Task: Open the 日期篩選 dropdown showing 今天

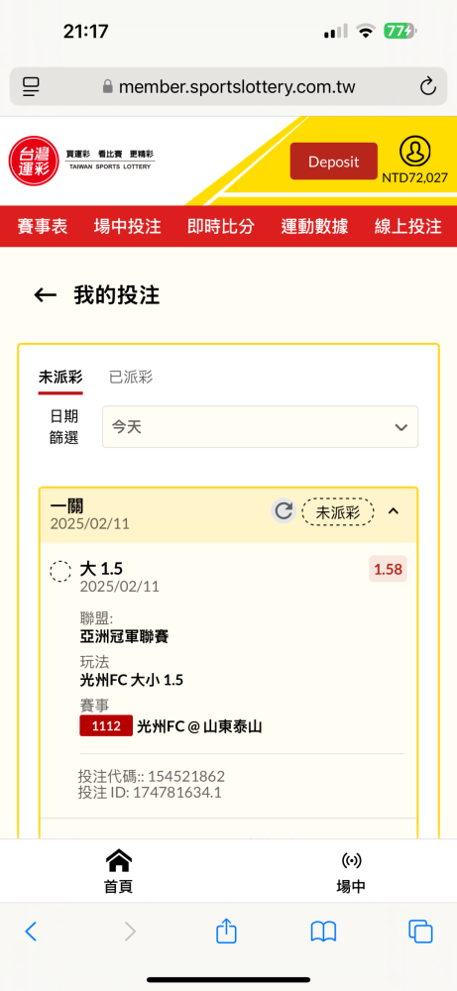Action: click(260, 426)
